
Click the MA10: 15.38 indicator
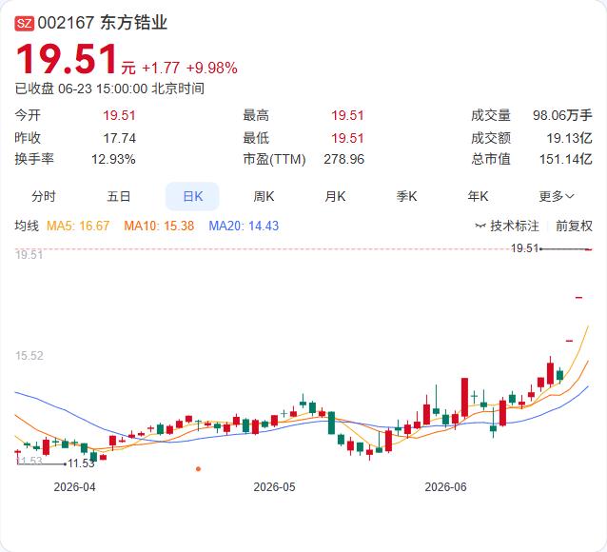(159, 226)
